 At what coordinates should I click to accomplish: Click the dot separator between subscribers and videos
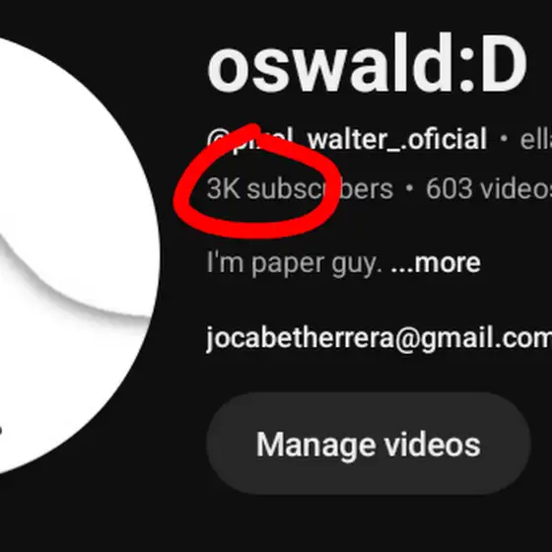[409, 188]
